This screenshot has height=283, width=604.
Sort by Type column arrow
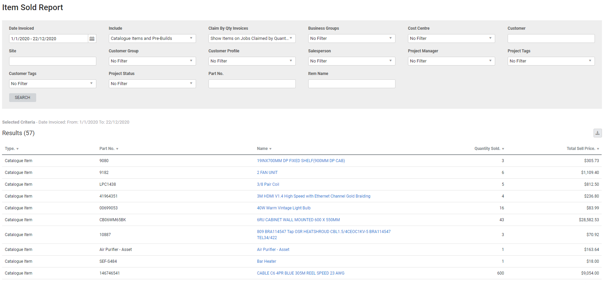point(18,149)
